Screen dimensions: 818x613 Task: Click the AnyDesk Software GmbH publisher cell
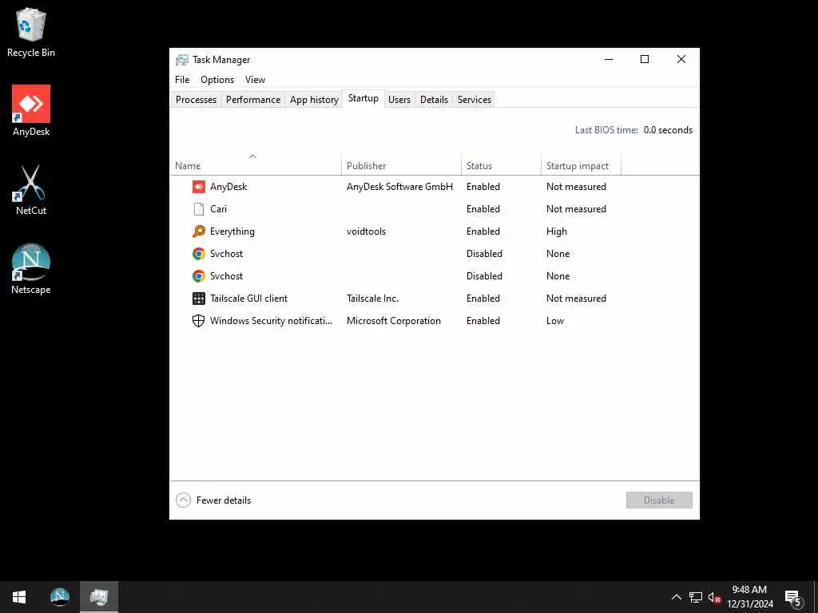(x=399, y=187)
